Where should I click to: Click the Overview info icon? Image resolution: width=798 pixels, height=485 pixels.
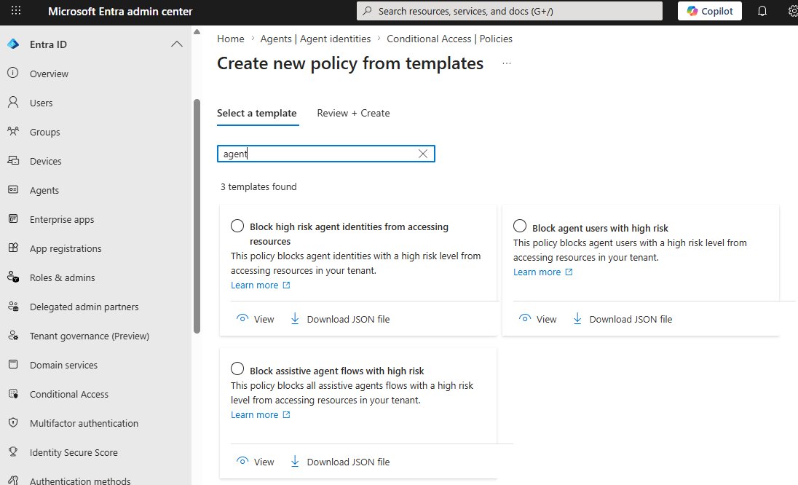click(x=13, y=73)
